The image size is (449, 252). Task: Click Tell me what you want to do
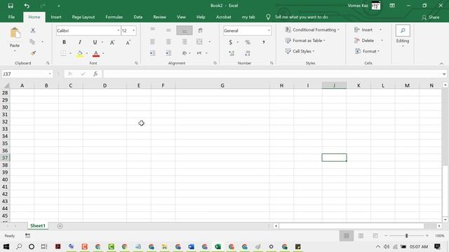301,17
